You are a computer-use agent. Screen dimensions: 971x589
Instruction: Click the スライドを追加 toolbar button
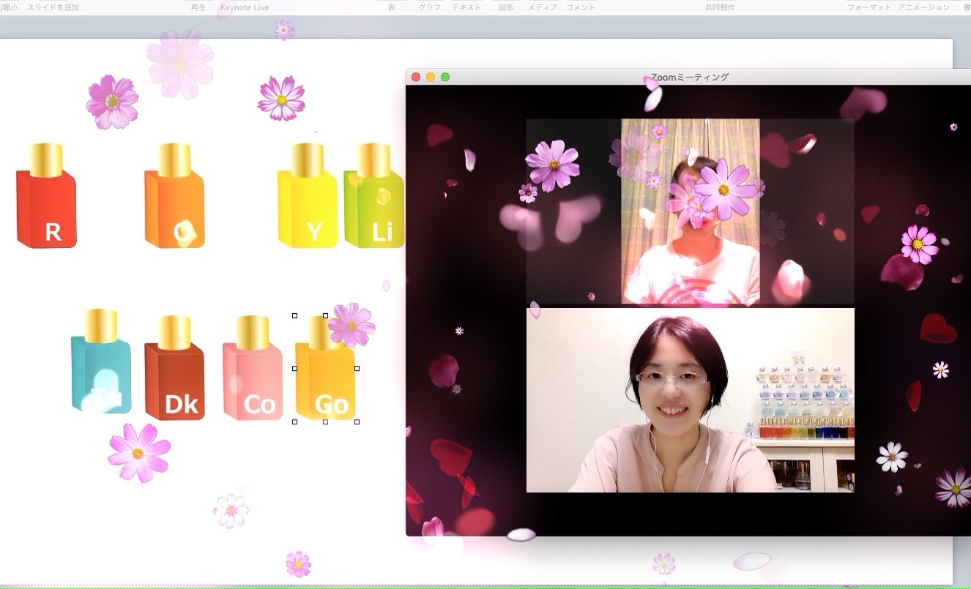tap(53, 7)
